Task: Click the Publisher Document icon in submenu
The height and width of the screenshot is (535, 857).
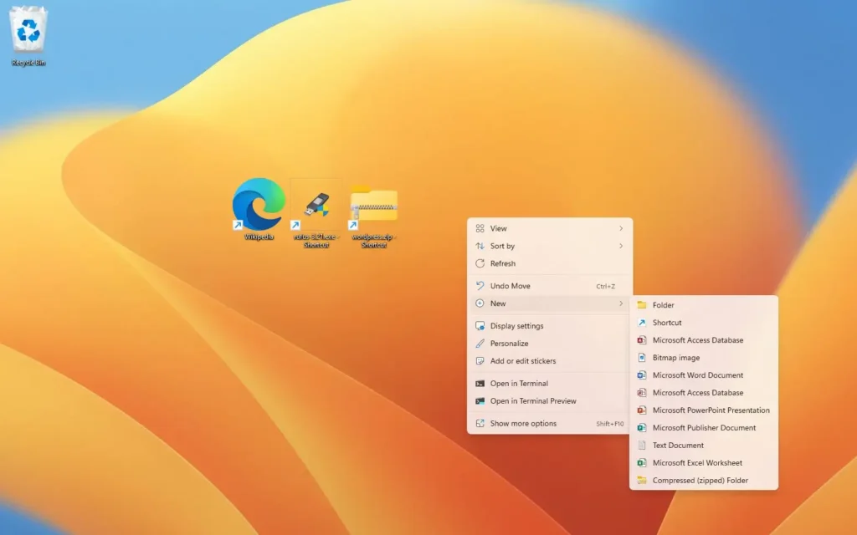Action: click(642, 428)
